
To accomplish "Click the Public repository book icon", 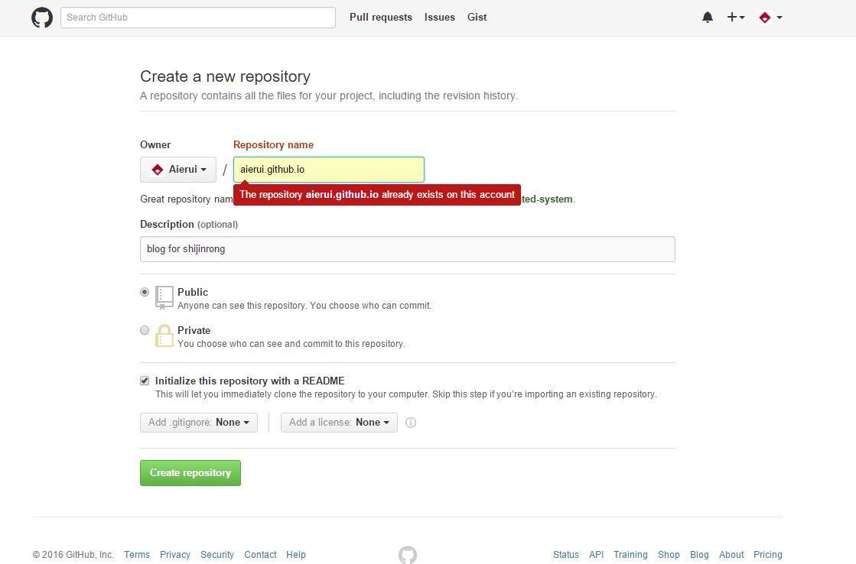I will [164, 297].
